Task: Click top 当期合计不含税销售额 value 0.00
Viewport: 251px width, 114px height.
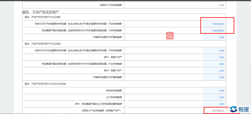Action: (x=221, y=5)
